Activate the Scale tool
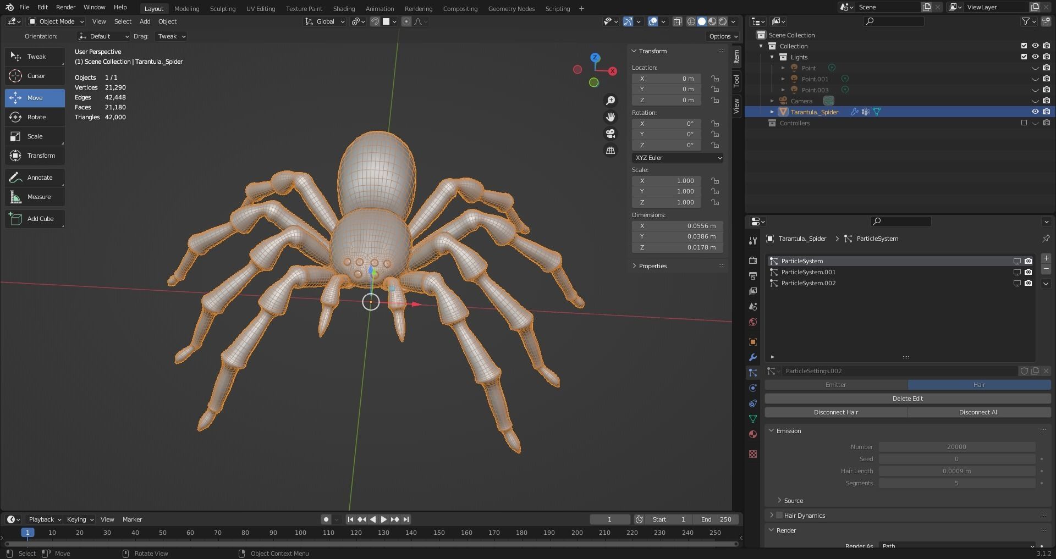The image size is (1056, 559). (x=35, y=136)
